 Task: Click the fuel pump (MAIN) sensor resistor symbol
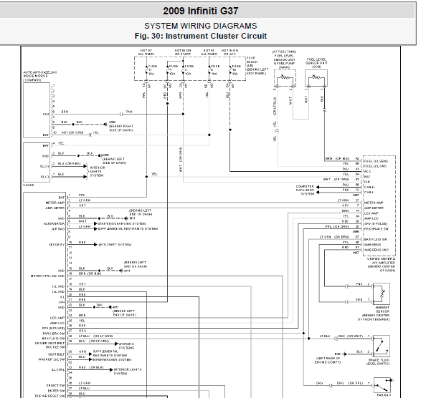point(285,78)
